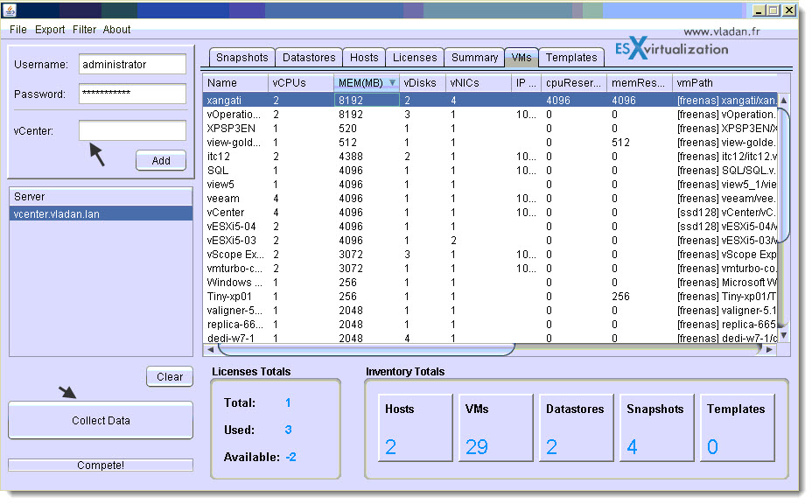Sort by the vDisks column header
Screen dimensions: 812x504
click(423, 83)
